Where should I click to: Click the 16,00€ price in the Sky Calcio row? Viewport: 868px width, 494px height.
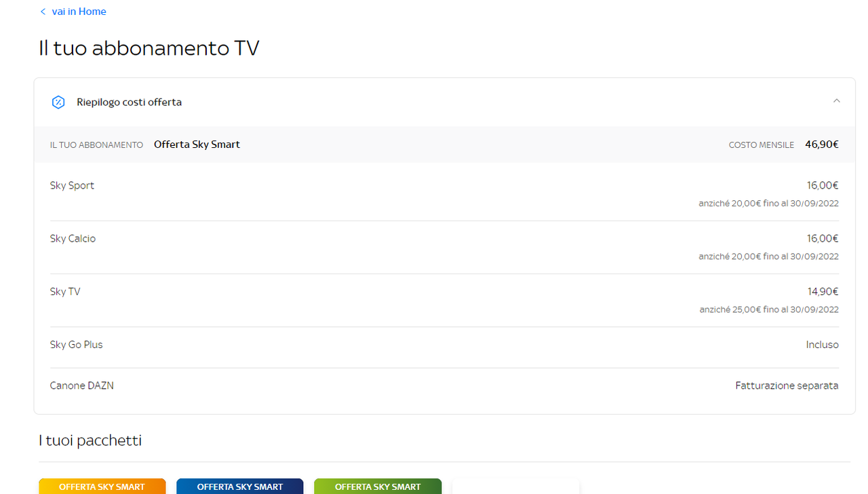tap(823, 238)
